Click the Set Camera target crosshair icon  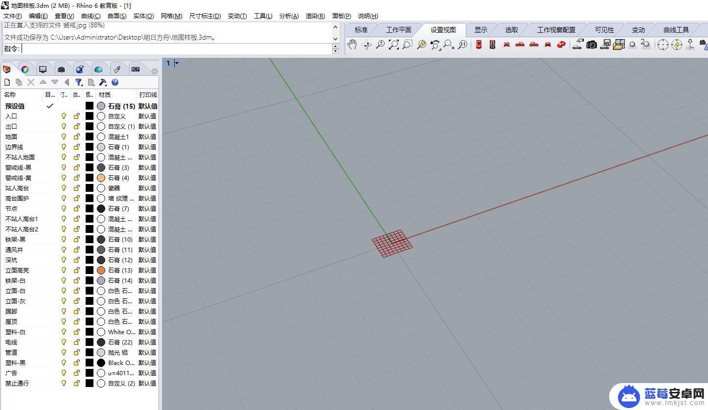(663, 45)
